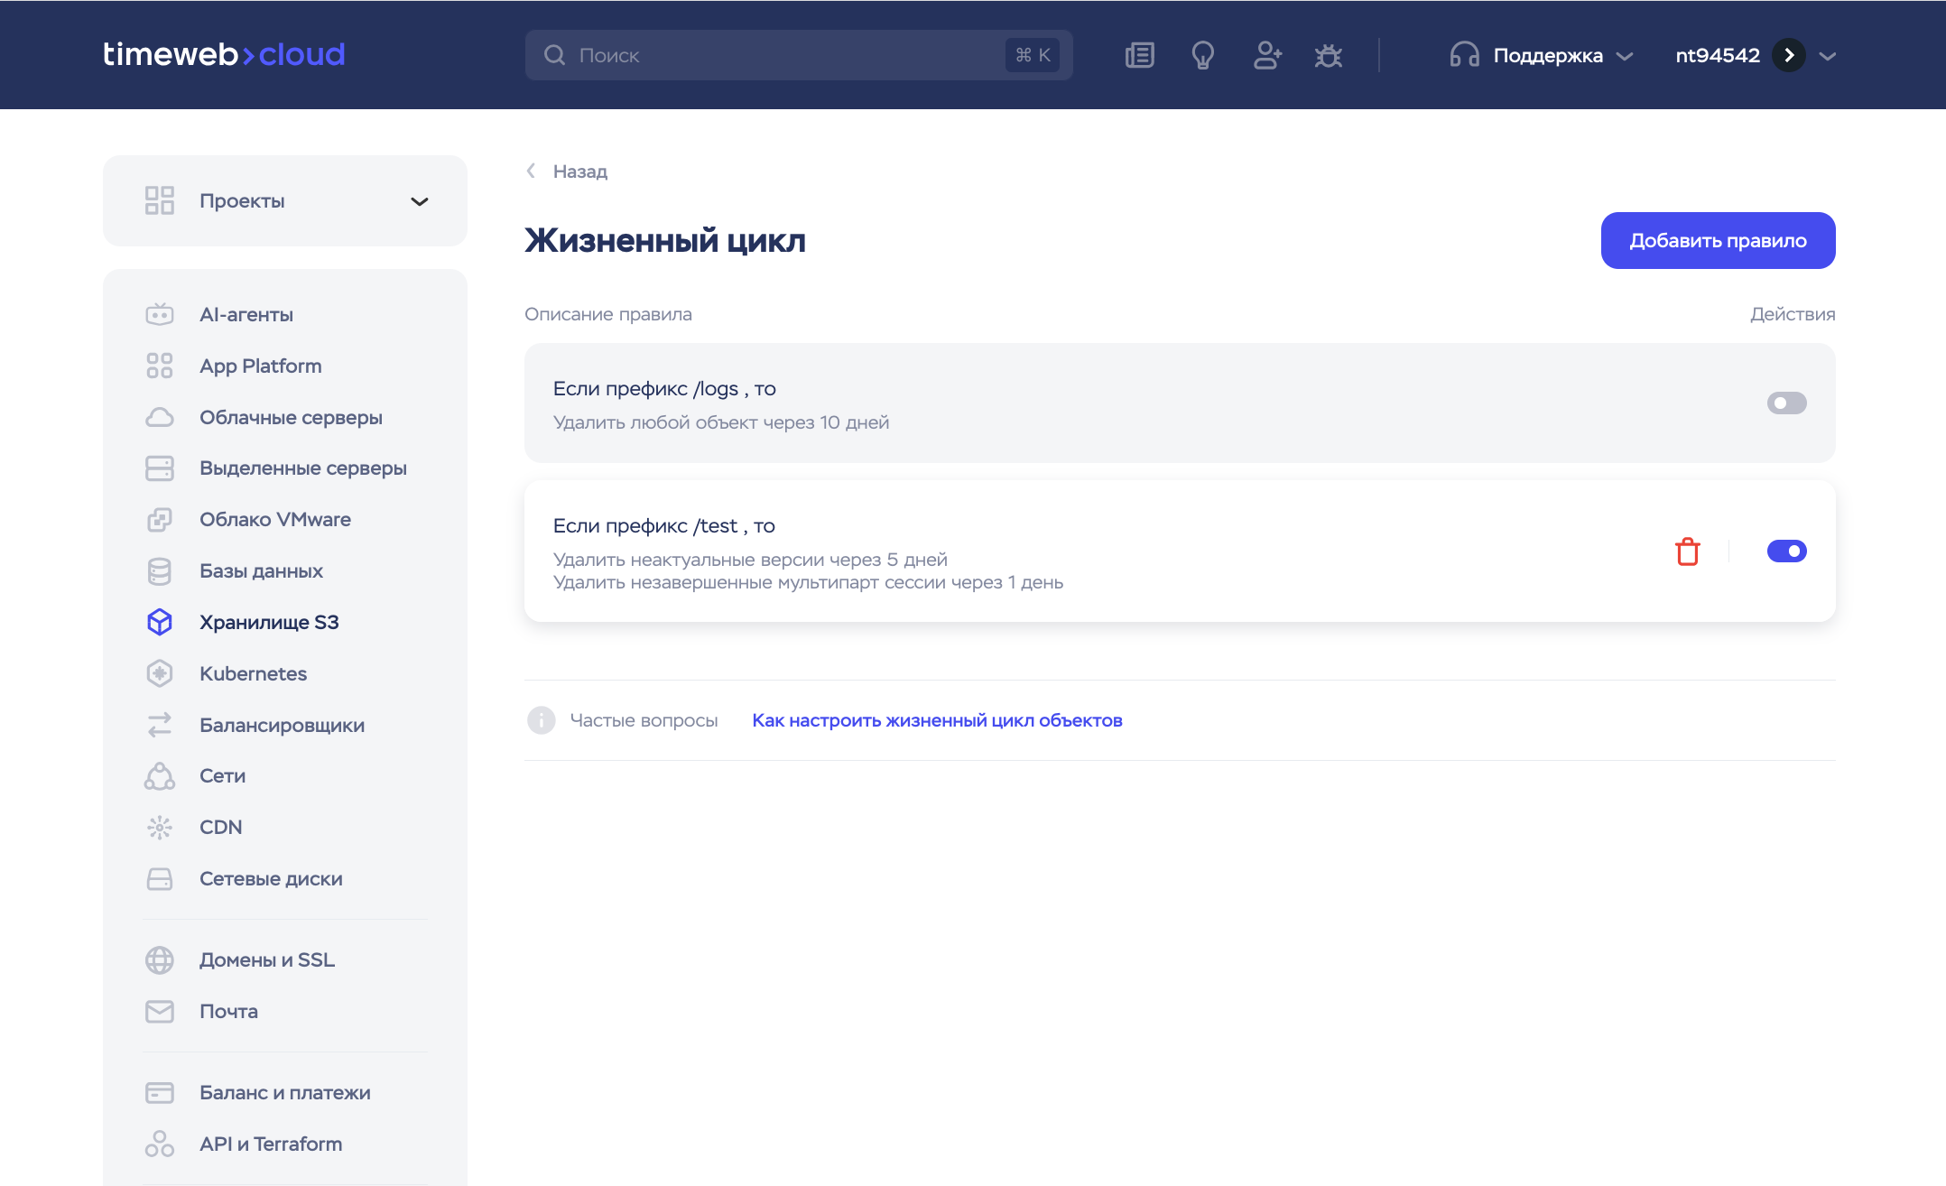Delete the /test prefix rule with trash icon
The width and height of the screenshot is (1946, 1186).
click(x=1687, y=551)
